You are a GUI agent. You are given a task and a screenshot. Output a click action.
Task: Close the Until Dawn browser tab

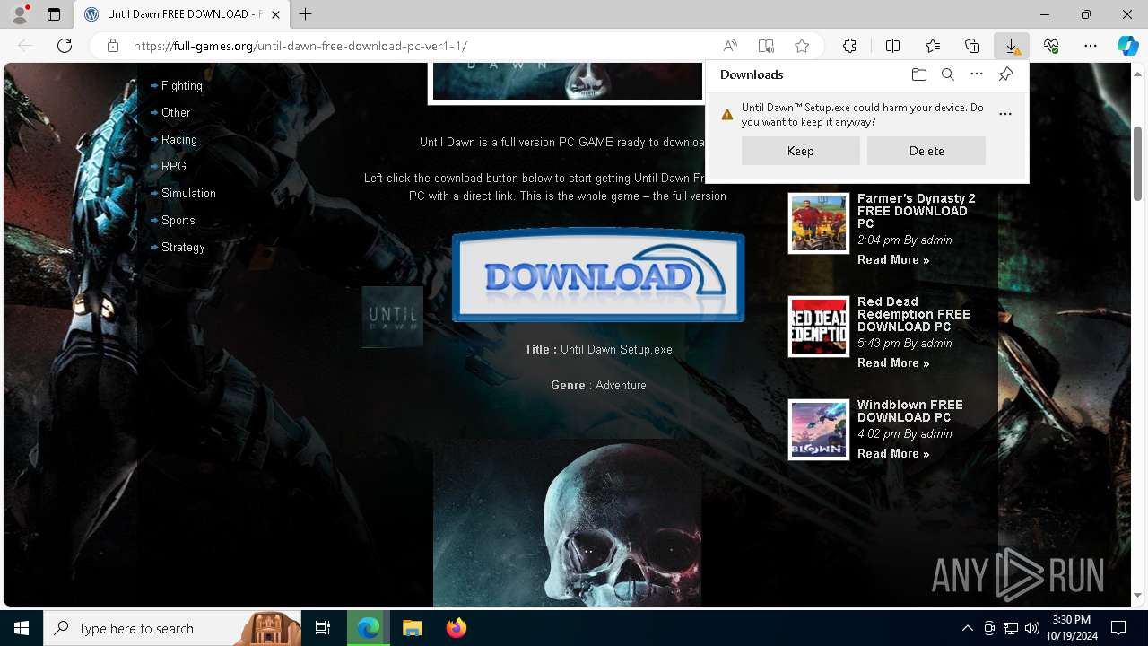[276, 14]
